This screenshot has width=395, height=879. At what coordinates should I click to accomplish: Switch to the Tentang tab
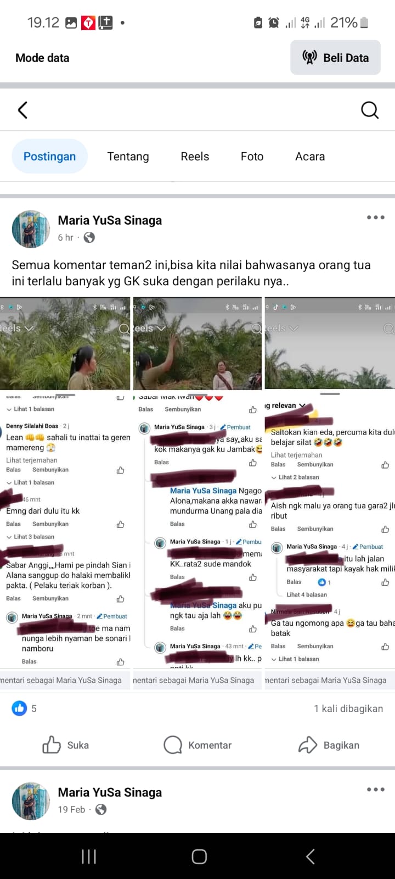point(128,157)
